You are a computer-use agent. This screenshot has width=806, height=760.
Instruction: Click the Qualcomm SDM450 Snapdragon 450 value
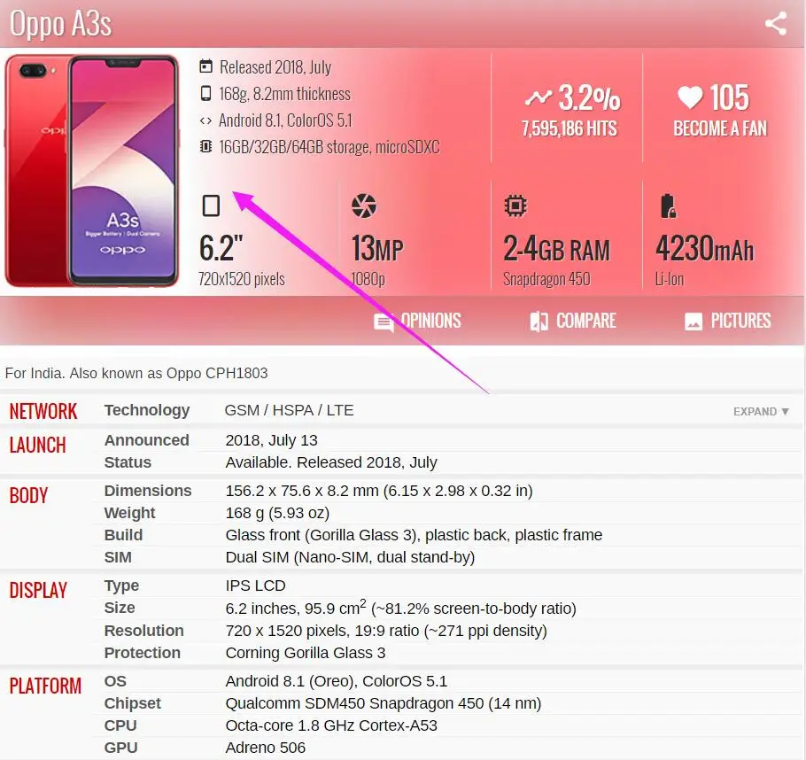click(384, 703)
